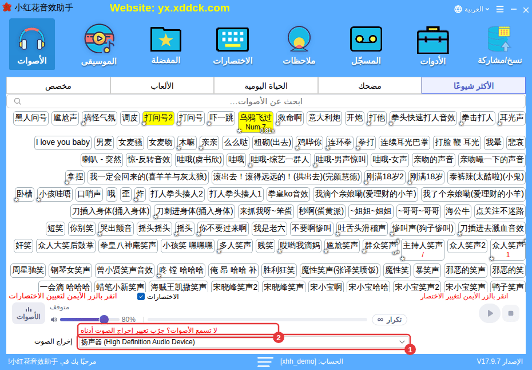Click the stop button
This screenshot has height=370, width=532.
point(511,313)
